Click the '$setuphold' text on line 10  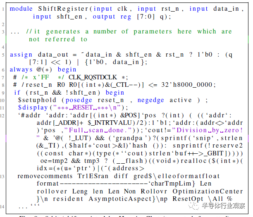click(37, 100)
